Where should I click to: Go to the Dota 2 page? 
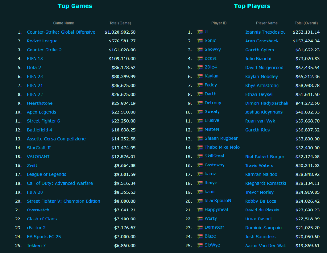pyautogui.click(x=34, y=68)
